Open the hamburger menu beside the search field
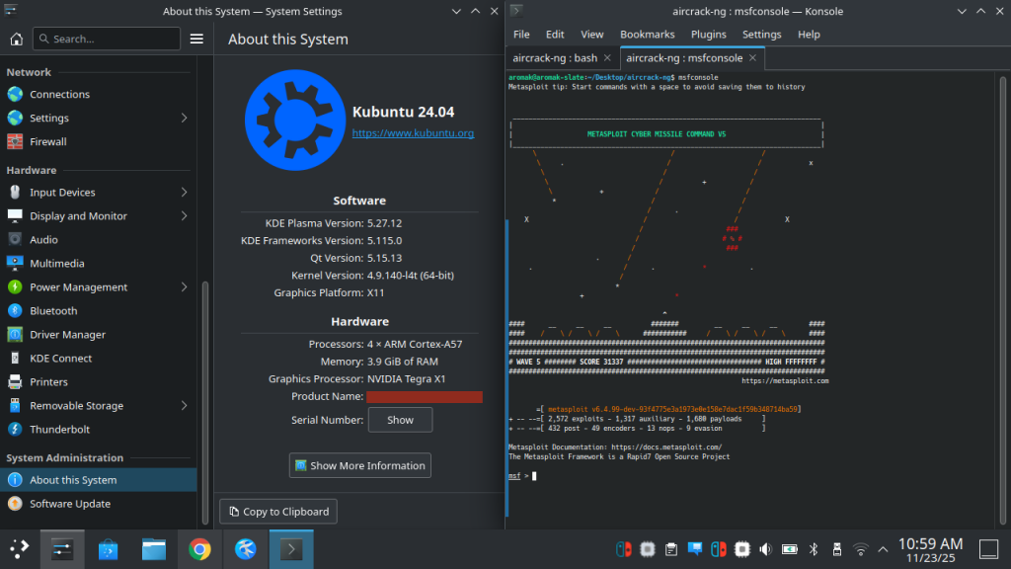The image size is (1011, 569). pyautogui.click(x=196, y=39)
